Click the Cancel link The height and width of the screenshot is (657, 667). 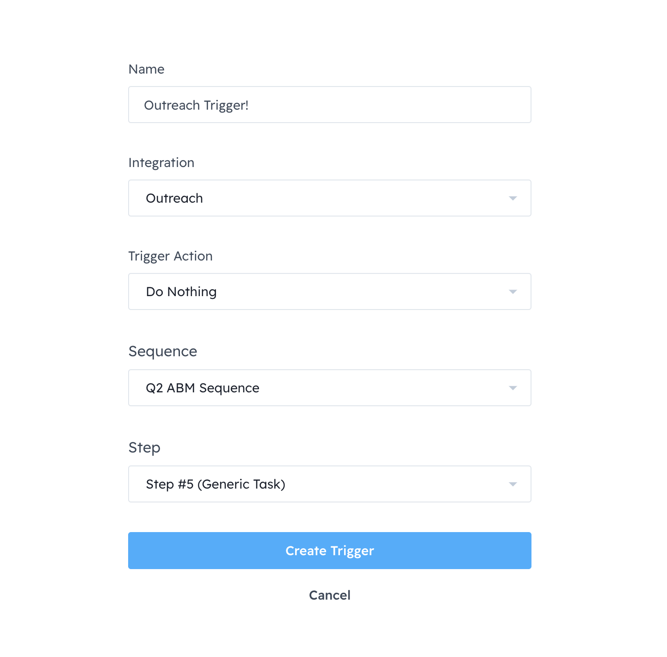click(x=329, y=595)
